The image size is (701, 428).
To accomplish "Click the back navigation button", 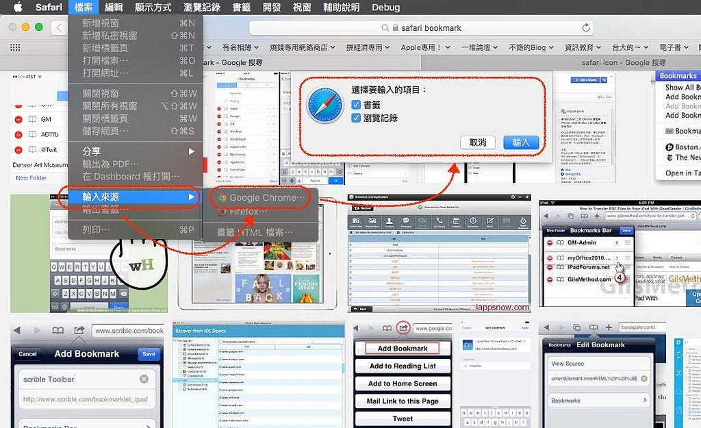I will tap(59, 27).
